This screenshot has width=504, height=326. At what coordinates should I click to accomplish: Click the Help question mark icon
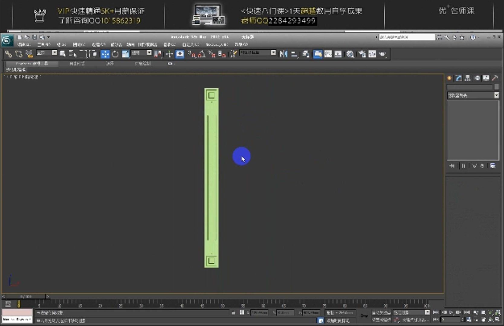(473, 37)
